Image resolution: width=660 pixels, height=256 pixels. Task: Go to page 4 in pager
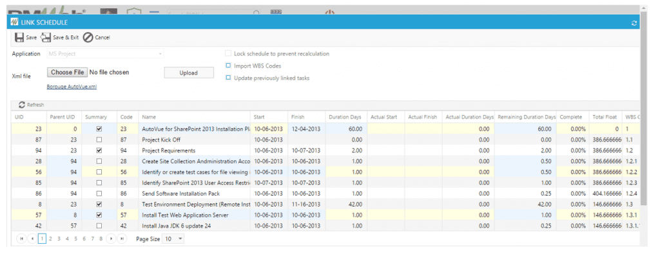(67, 239)
